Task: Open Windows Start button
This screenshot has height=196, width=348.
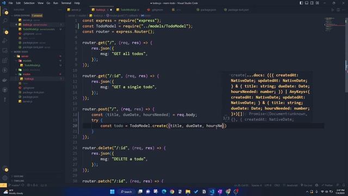Action: [112, 192]
